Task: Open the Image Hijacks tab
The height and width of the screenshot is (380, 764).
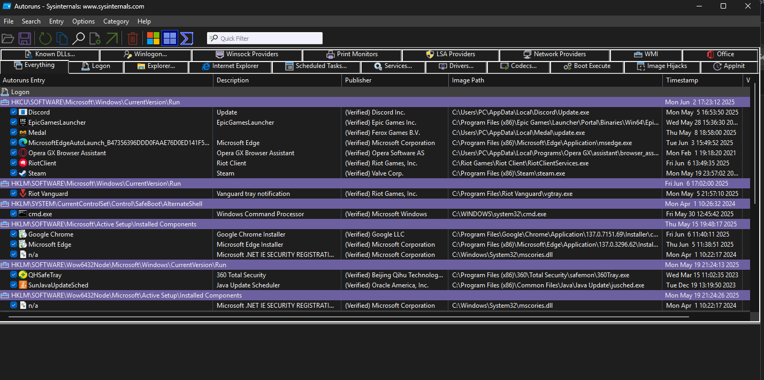Action: (662, 66)
